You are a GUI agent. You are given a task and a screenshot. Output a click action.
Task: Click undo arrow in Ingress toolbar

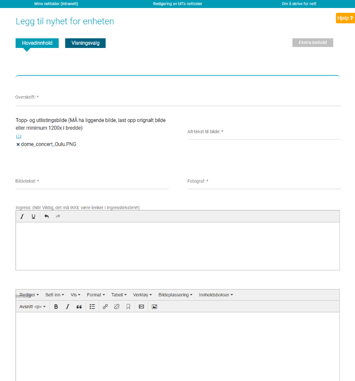[47, 216]
